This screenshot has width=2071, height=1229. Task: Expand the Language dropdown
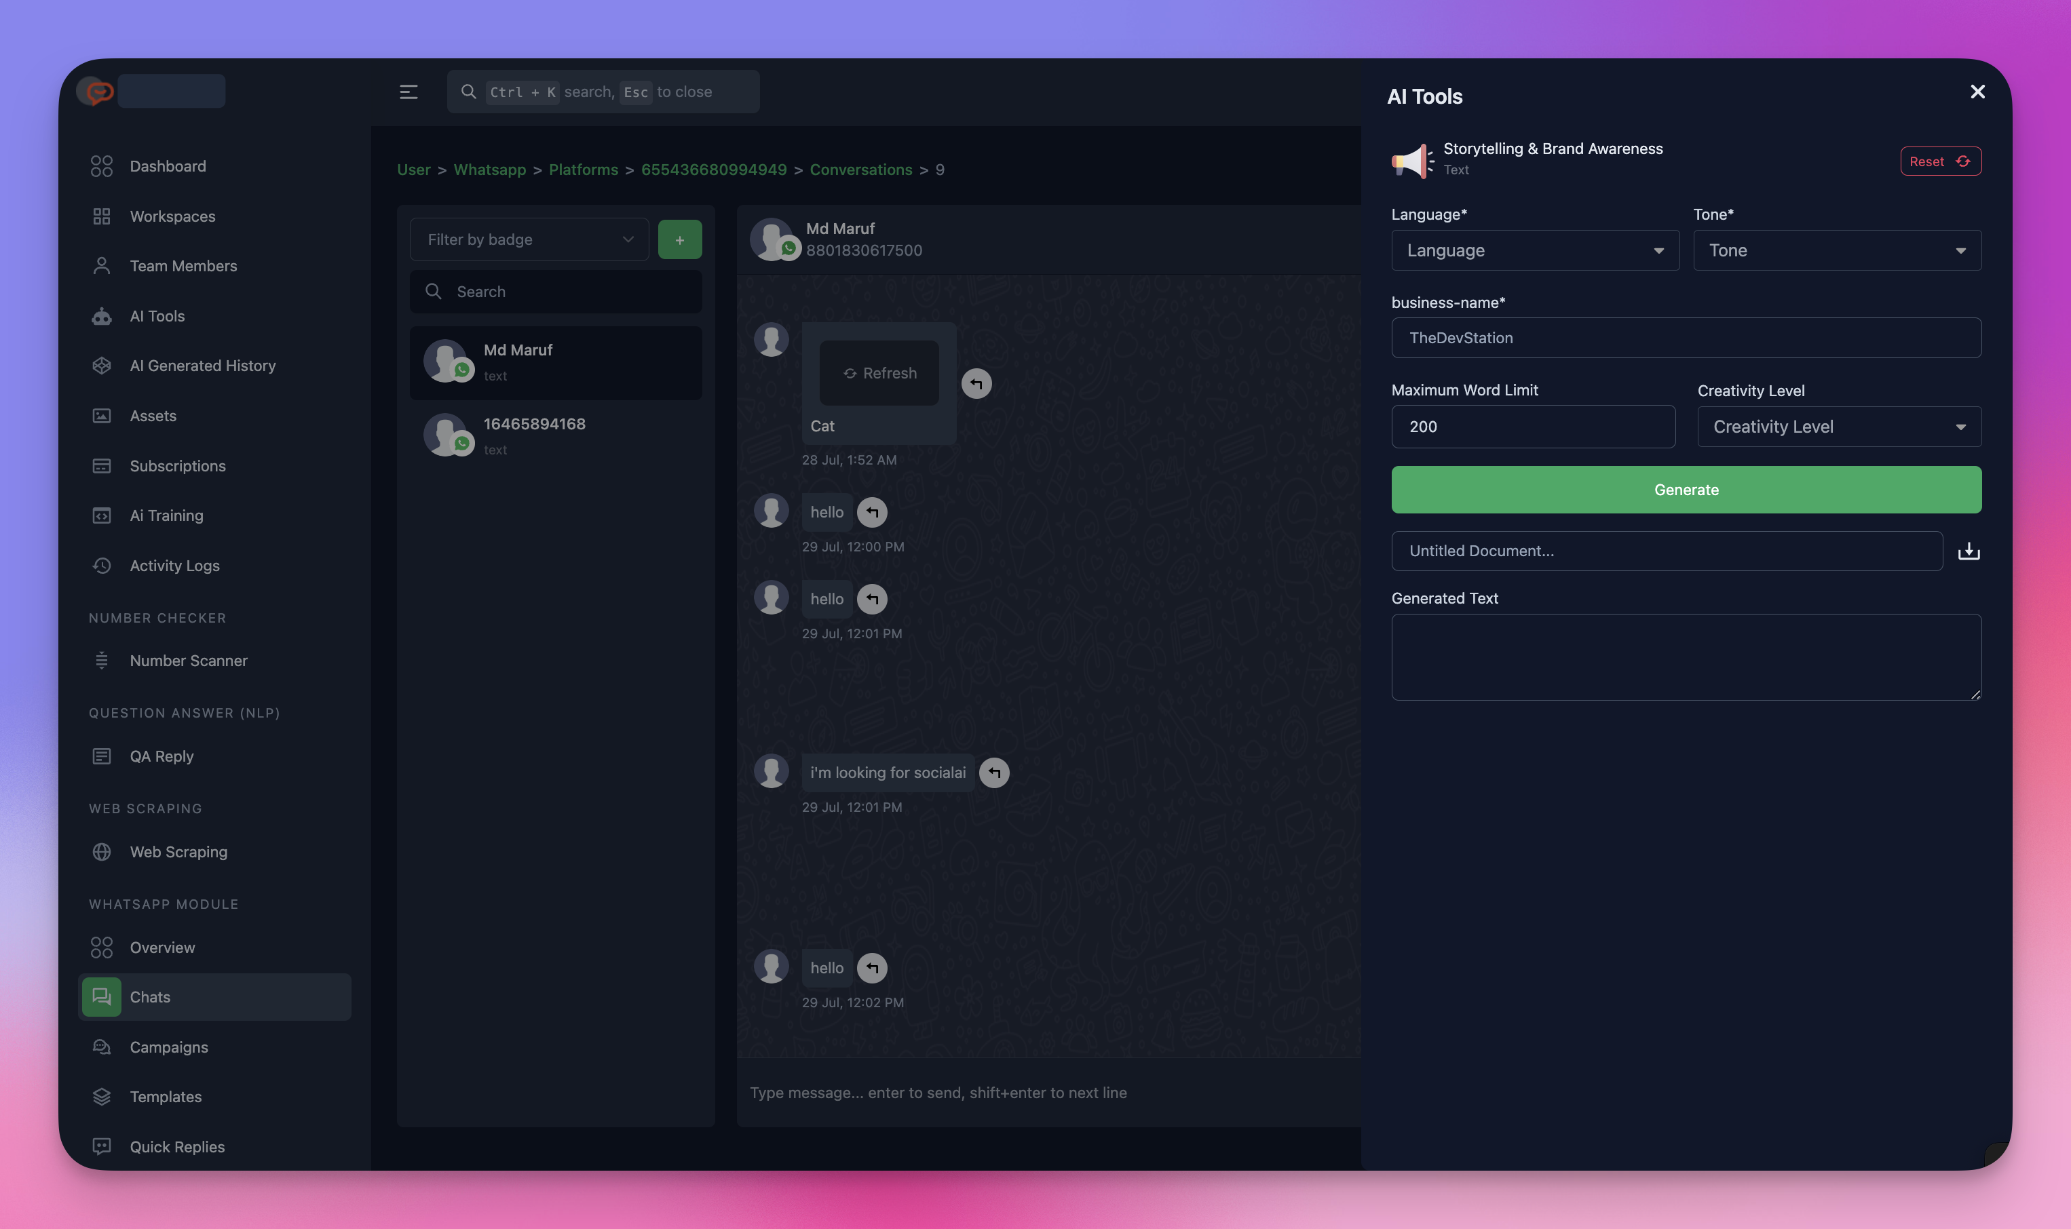[x=1535, y=251]
